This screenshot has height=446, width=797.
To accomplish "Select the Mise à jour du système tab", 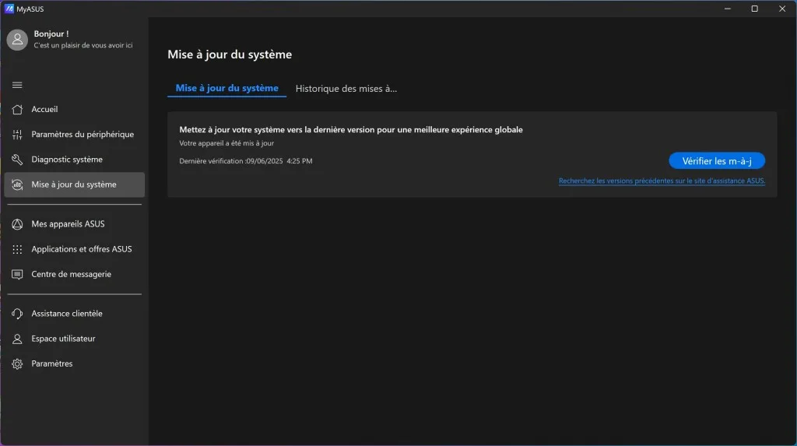I will coord(226,89).
